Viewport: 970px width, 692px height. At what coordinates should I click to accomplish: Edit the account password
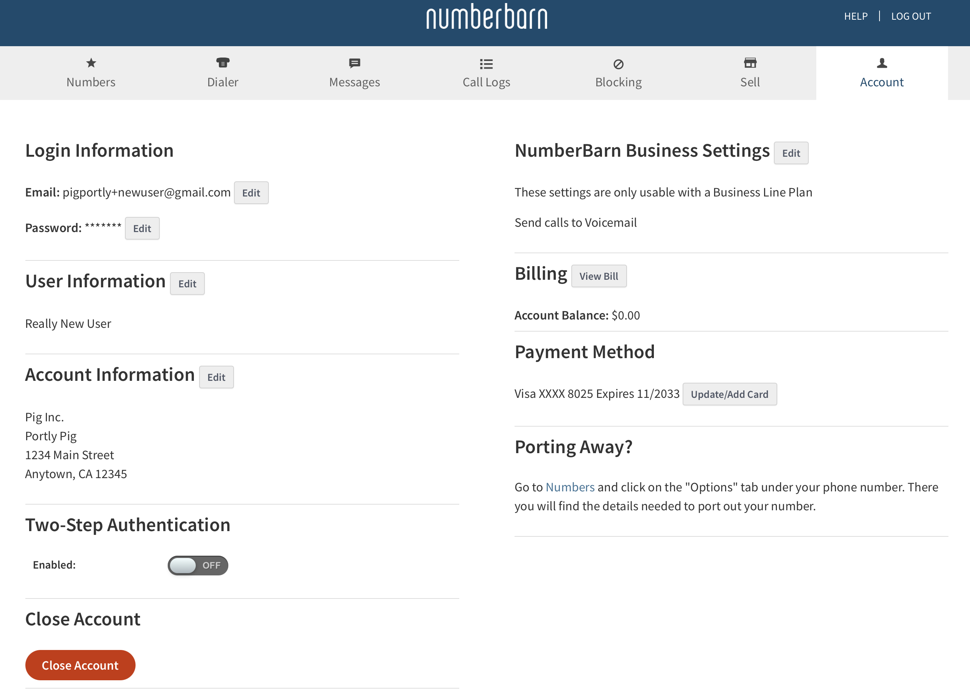coord(142,228)
